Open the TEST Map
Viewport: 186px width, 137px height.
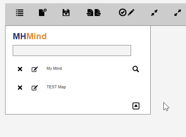click(x=56, y=87)
